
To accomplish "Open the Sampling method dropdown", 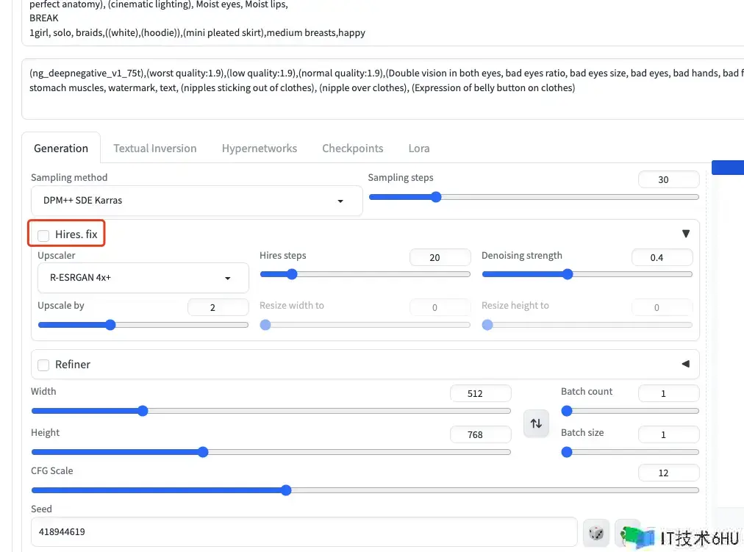I will click(197, 201).
